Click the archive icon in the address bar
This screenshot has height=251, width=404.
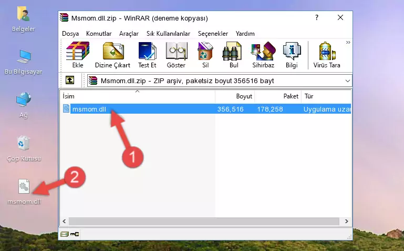(x=93, y=81)
